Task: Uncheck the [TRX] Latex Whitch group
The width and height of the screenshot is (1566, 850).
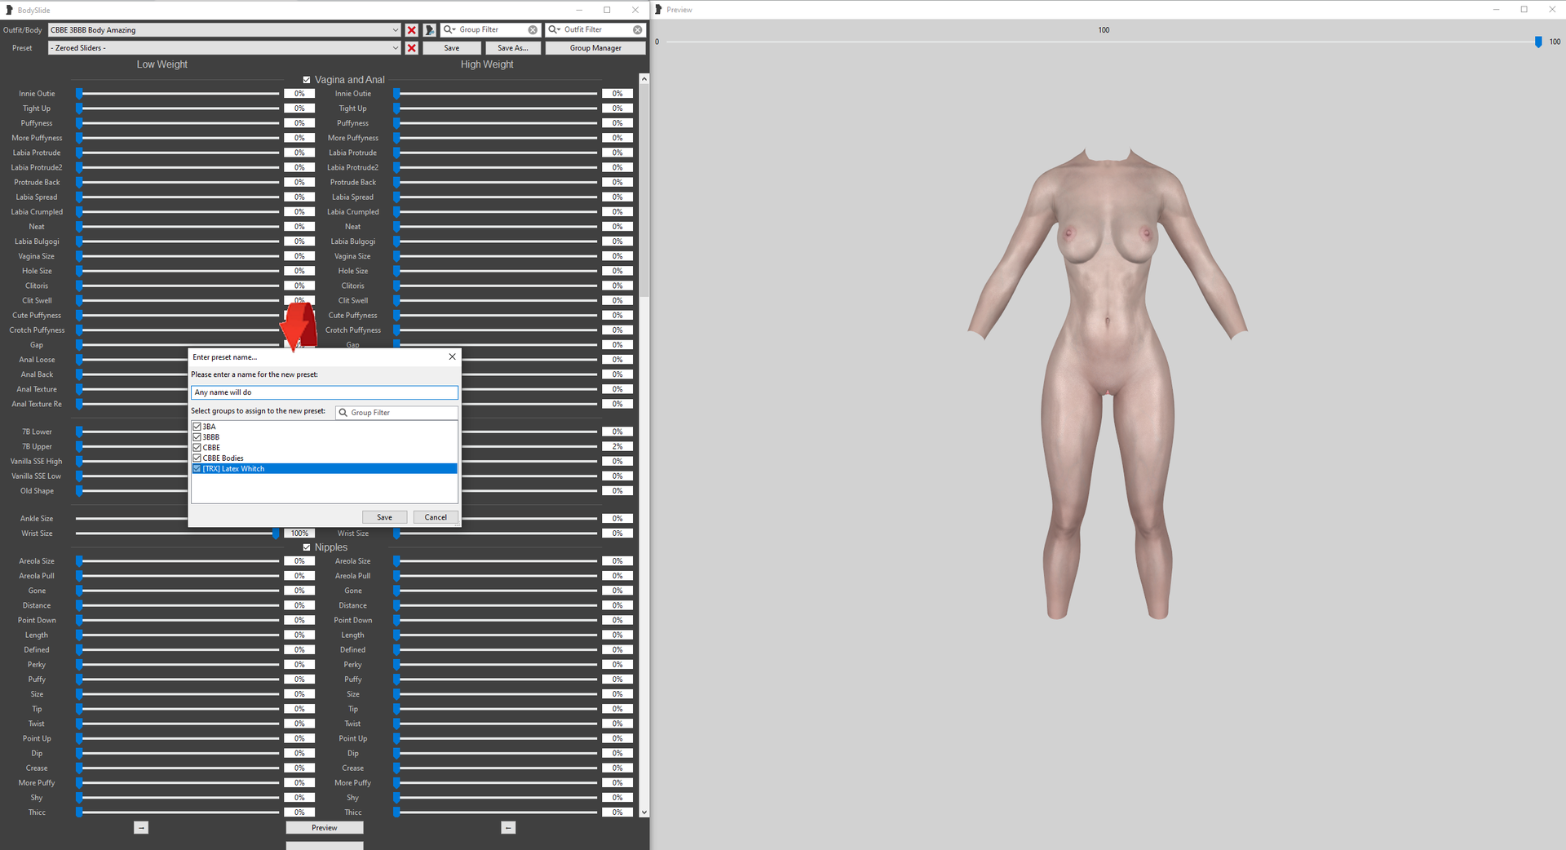Action: pos(197,469)
